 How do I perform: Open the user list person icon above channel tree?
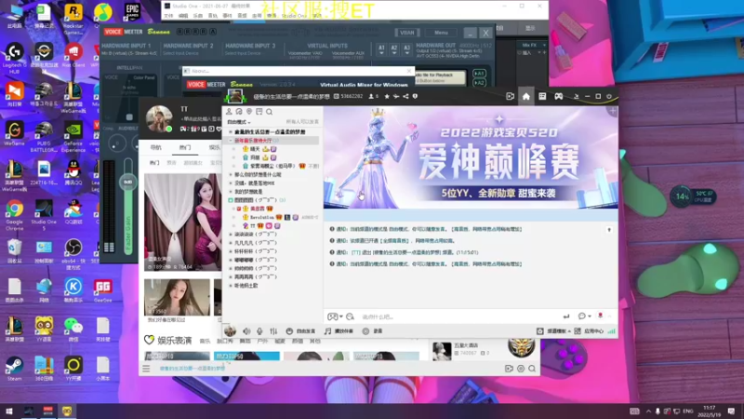[x=229, y=112]
